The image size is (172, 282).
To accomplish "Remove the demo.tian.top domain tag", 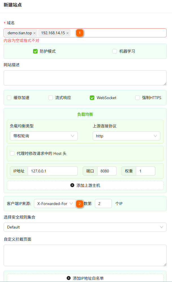I will point(34,33).
